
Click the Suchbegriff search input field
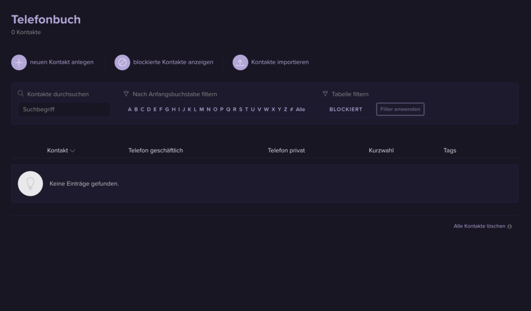pyautogui.click(x=64, y=109)
